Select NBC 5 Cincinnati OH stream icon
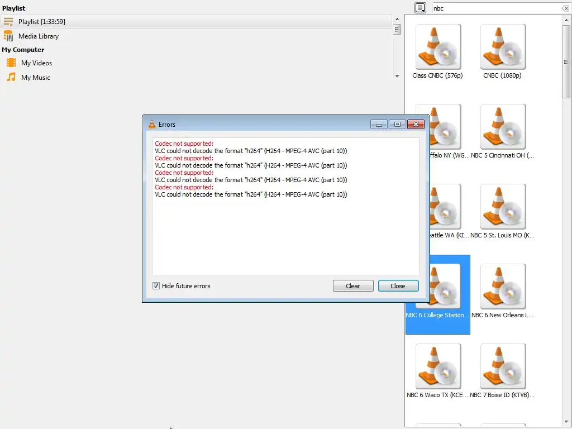The width and height of the screenshot is (572, 429). point(503,127)
